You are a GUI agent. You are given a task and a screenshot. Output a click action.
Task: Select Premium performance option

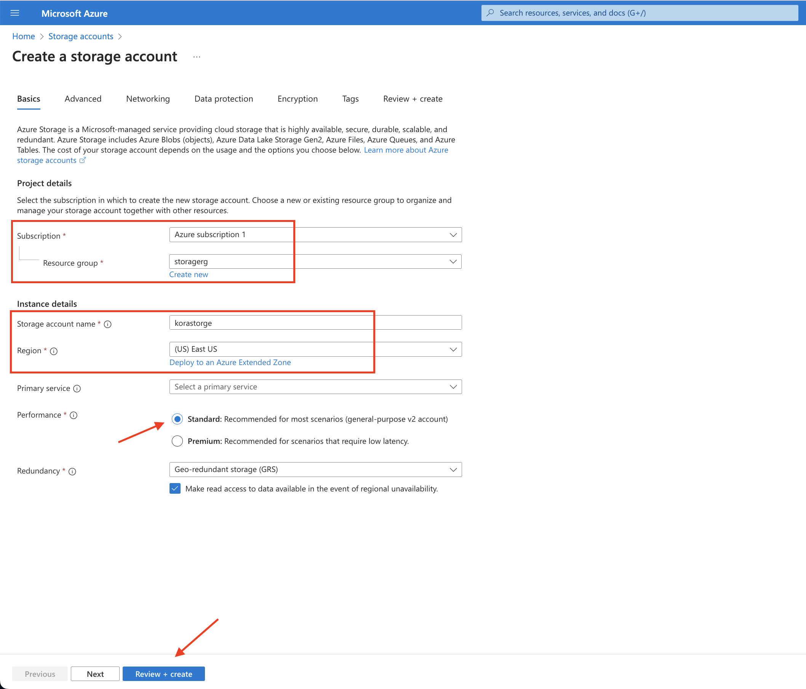[x=178, y=441]
